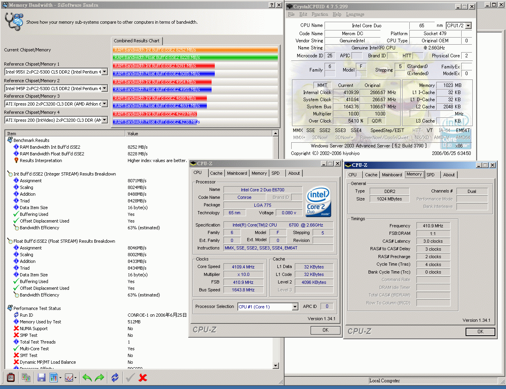506x389 pixels.
Task: Click the red X beside SMP Test
Action: [16, 335]
